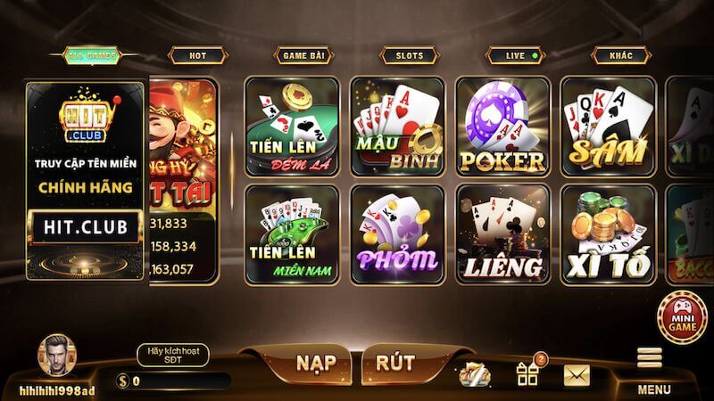Open the Liêng card game

pos(502,235)
